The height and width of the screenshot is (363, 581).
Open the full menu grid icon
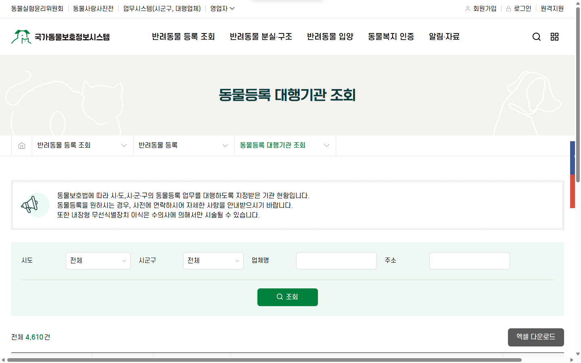555,37
